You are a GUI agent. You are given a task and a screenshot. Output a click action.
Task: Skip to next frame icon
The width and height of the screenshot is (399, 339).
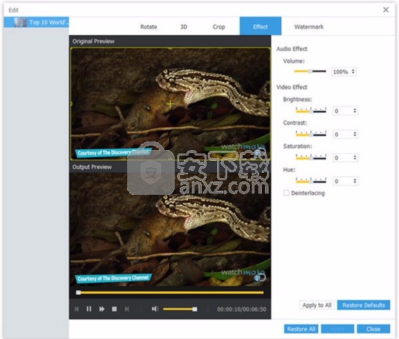tap(127, 309)
